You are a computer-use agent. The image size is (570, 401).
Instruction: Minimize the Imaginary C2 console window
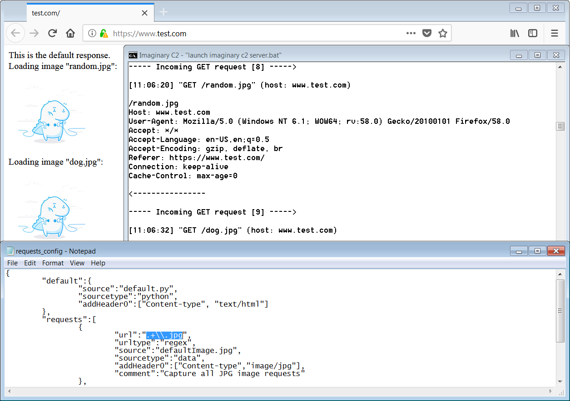519,55
